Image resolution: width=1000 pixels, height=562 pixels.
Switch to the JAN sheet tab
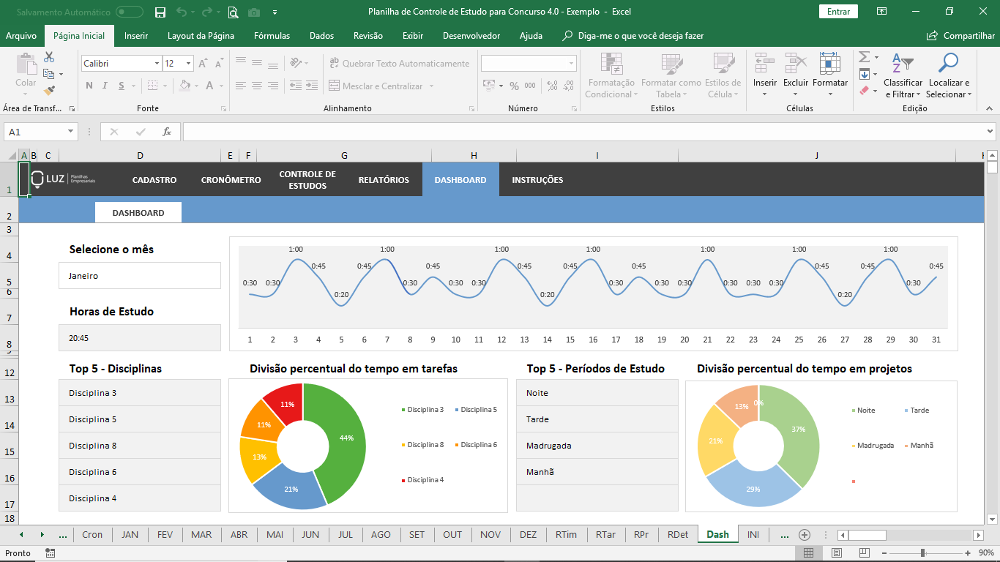click(130, 534)
